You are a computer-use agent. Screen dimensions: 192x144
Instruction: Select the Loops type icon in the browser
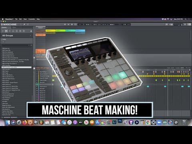(x=20, y=31)
